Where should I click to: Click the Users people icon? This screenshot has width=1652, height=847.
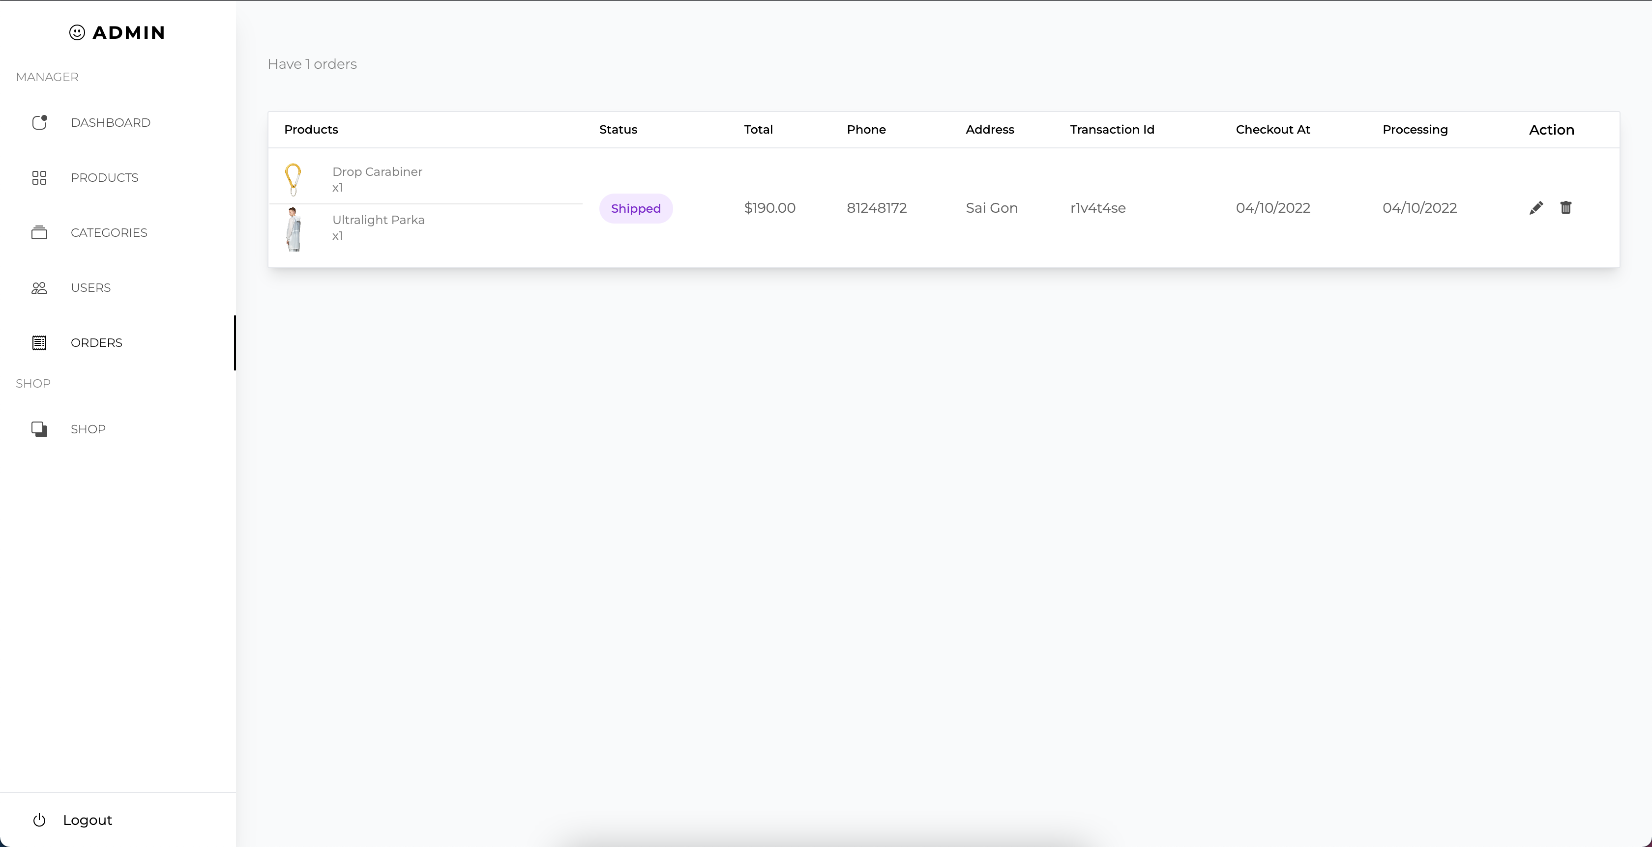pyautogui.click(x=39, y=288)
